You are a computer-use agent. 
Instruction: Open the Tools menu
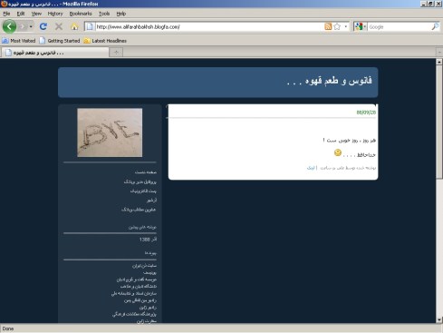point(104,14)
